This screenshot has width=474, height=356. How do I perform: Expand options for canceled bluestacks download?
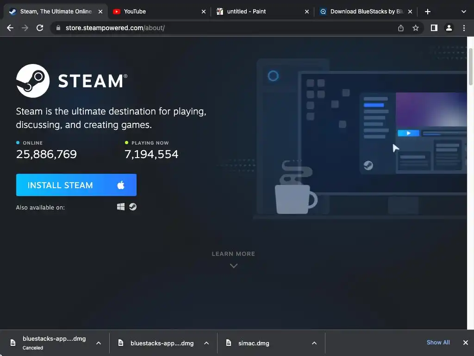pyautogui.click(x=99, y=343)
